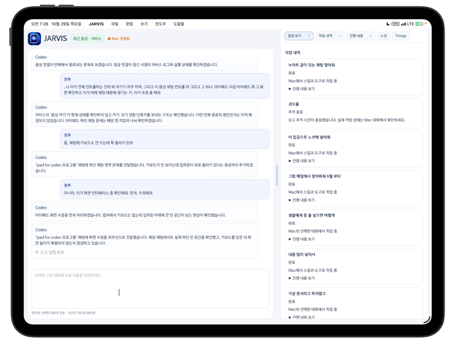
Task: Tap 천추's message 아니야, 이거 화면 인터페이스 좀 확인해줘
Action: [165, 189]
